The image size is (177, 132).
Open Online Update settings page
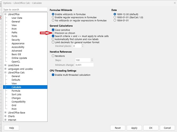coord(19,58)
